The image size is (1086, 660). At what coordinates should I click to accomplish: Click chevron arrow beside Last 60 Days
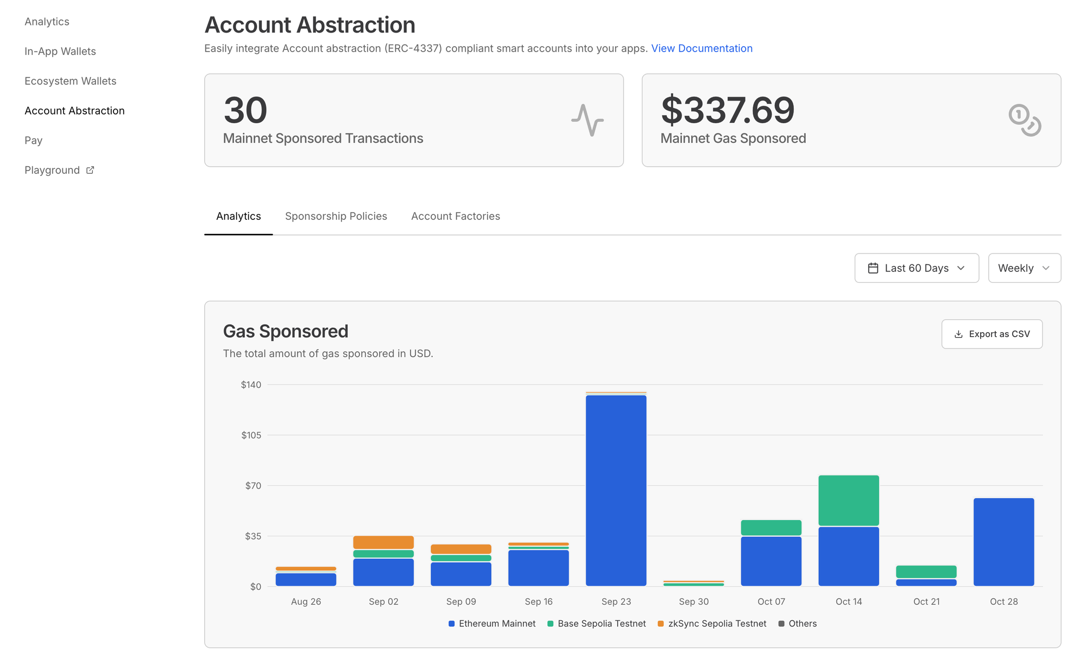tap(961, 268)
